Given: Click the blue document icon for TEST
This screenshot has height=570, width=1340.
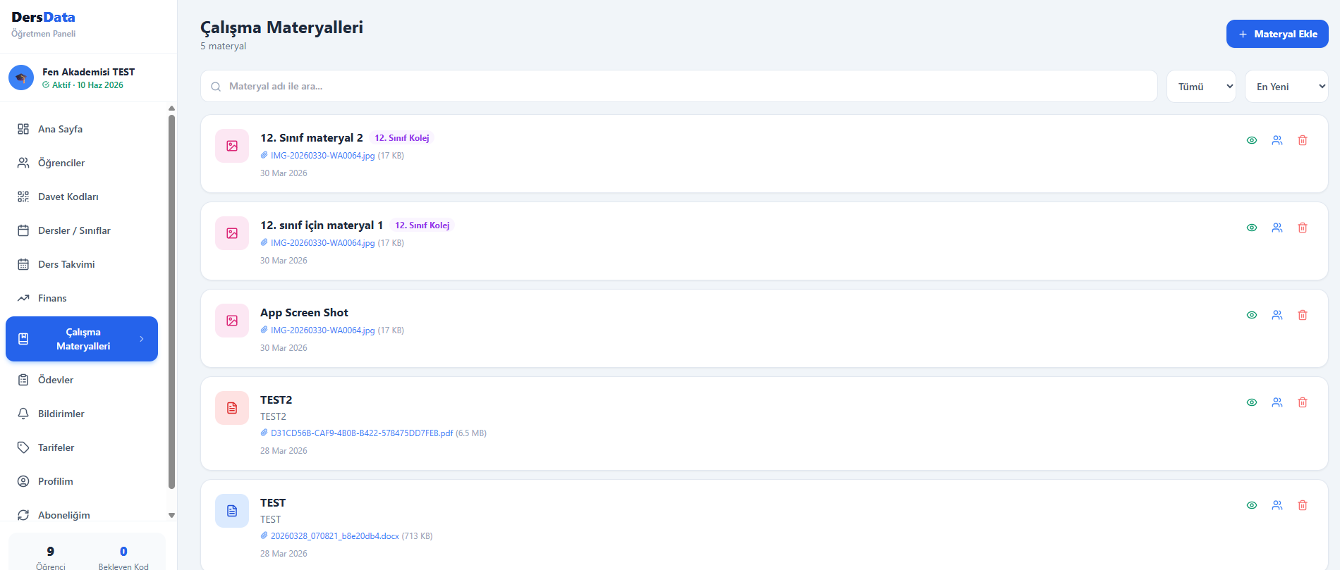Looking at the screenshot, I should click(232, 511).
